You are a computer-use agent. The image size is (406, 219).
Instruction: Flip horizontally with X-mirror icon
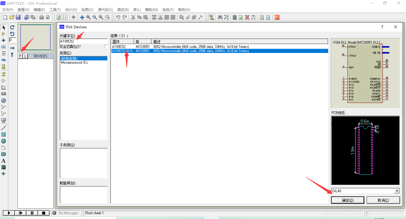[x=12, y=48]
